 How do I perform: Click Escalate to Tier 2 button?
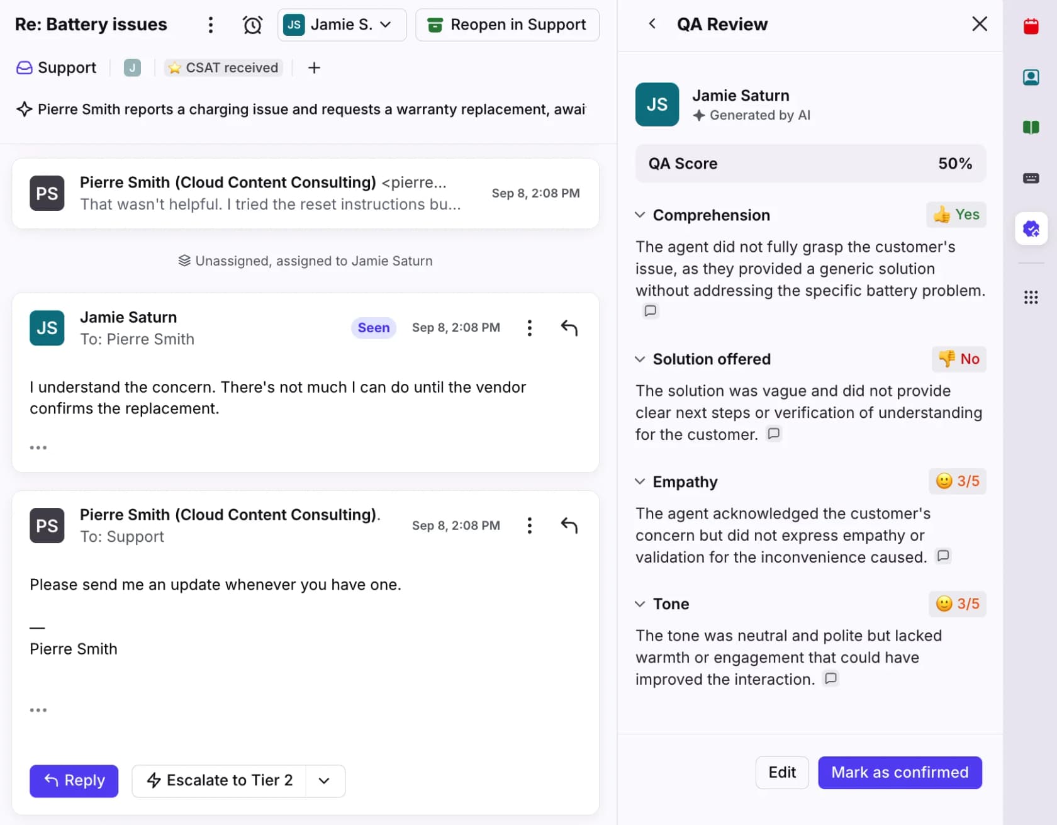point(219,781)
